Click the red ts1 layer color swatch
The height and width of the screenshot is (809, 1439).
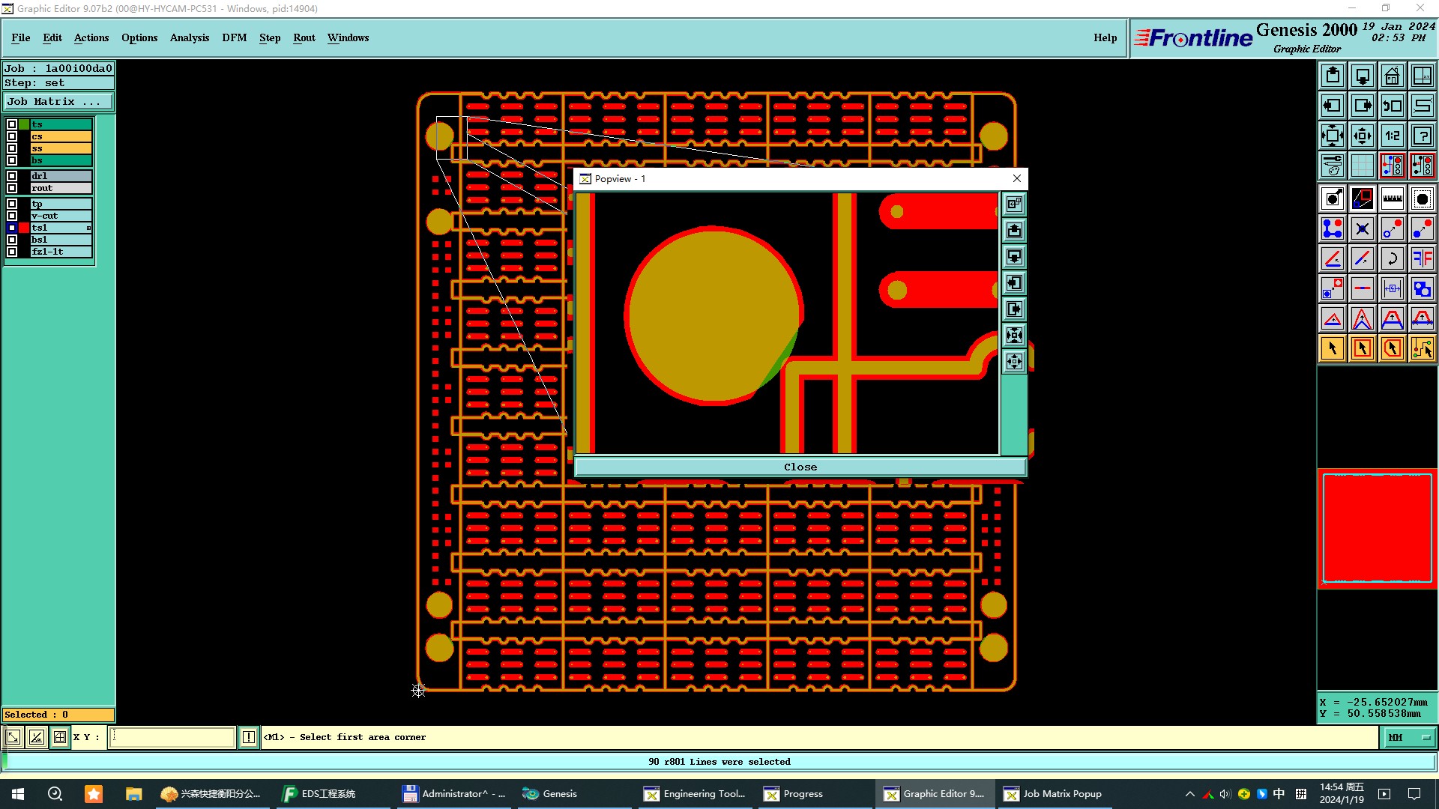coord(25,228)
